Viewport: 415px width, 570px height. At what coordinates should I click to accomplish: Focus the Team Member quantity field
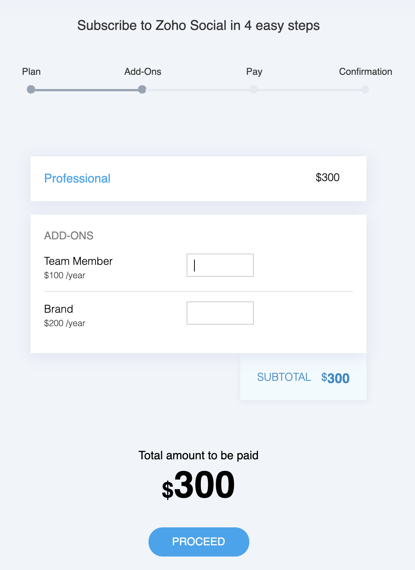(220, 265)
